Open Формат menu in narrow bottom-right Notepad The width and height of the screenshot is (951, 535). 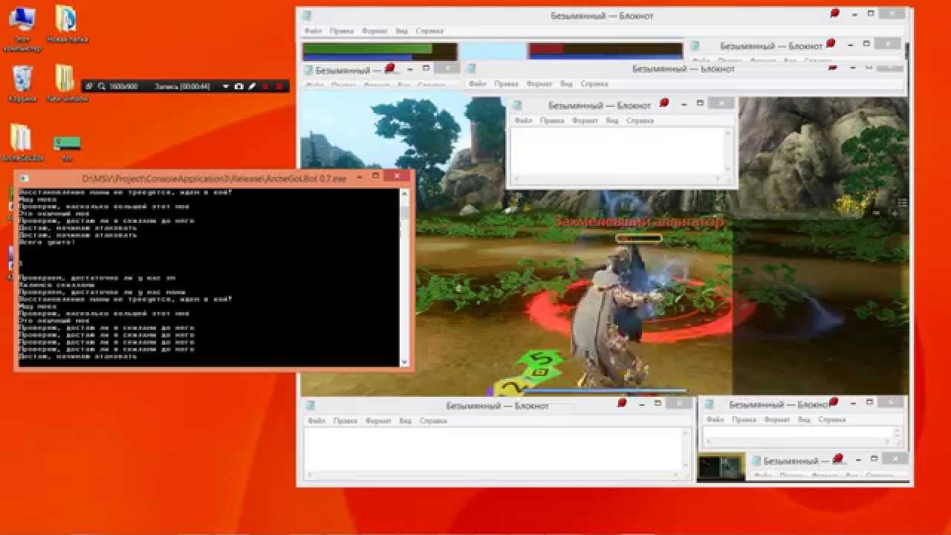(x=777, y=420)
